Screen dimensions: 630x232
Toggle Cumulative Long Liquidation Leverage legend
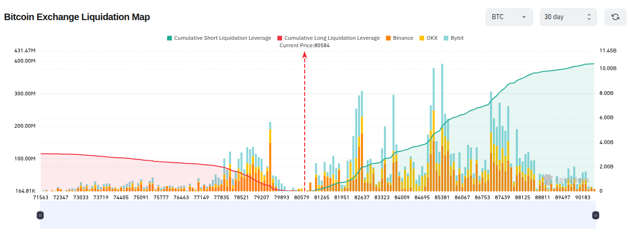point(328,38)
